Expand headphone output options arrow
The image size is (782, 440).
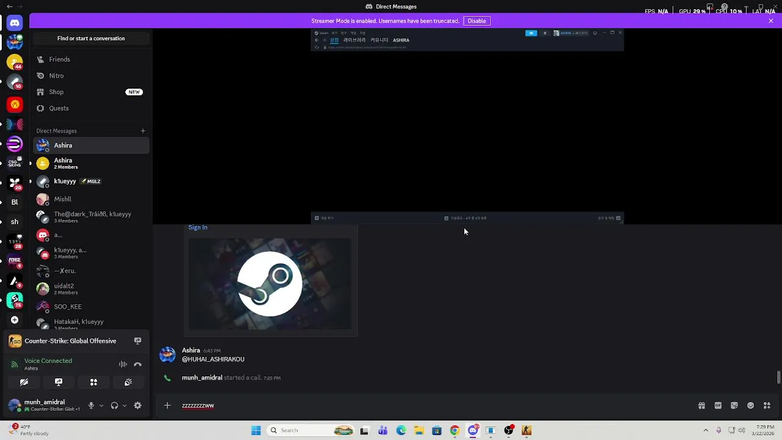pos(125,405)
